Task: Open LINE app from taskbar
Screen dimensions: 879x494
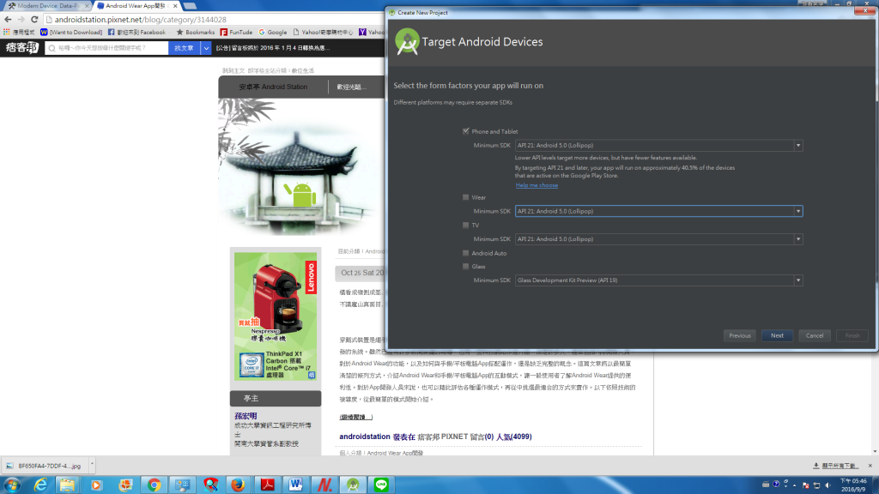Action: tap(381, 485)
